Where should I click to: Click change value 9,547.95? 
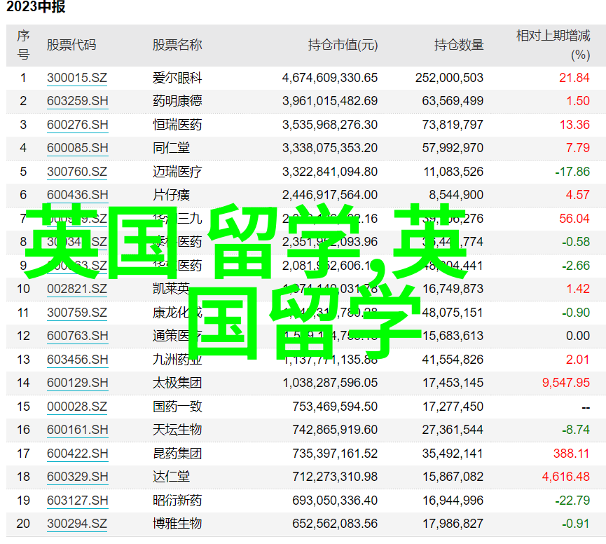(x=566, y=383)
